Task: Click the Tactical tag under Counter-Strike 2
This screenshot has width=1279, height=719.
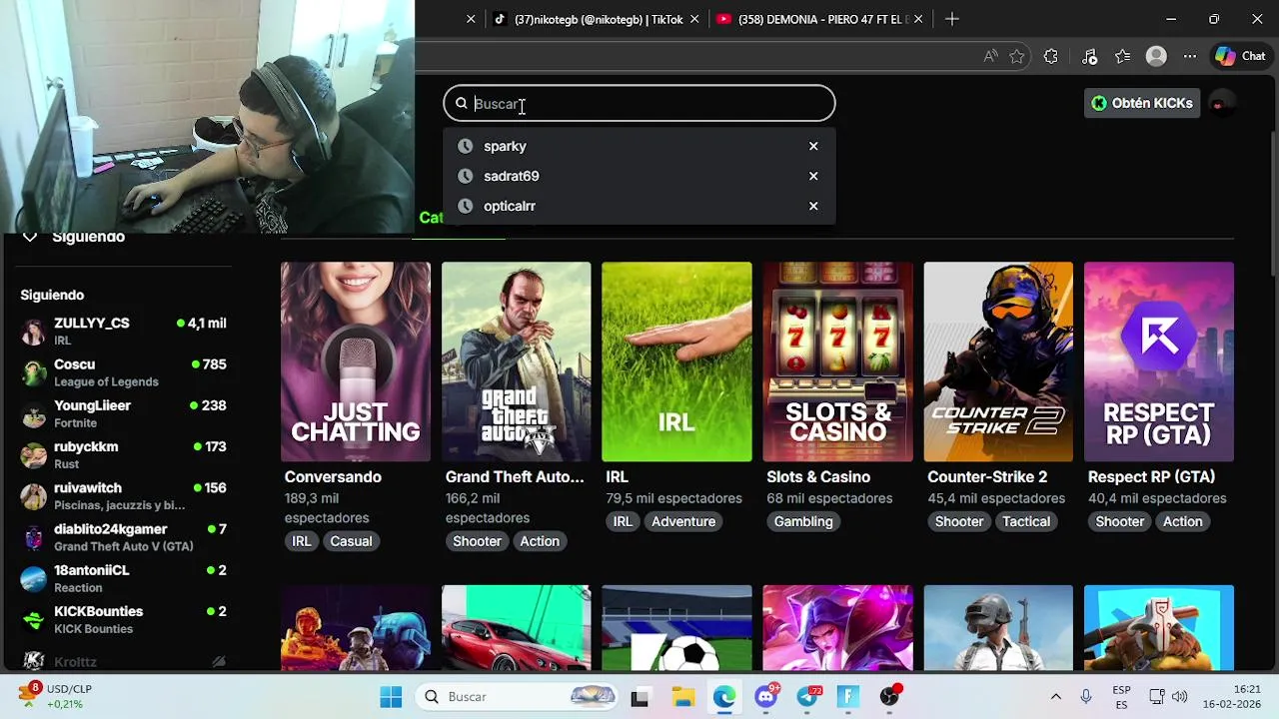Action: pyautogui.click(x=1026, y=521)
